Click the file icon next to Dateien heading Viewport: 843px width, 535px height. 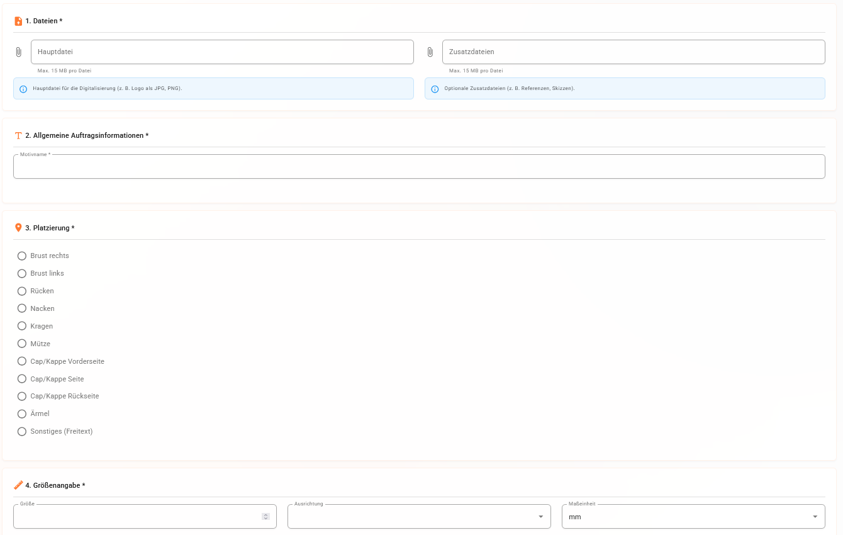(x=18, y=21)
